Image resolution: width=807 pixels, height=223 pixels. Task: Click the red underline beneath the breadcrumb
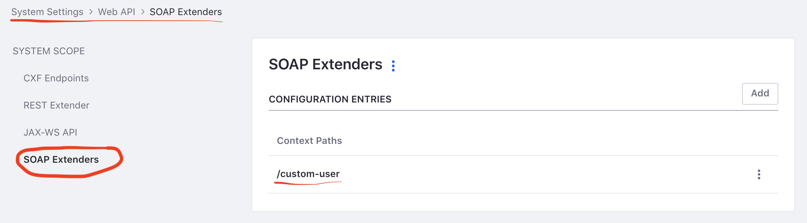tap(116, 21)
